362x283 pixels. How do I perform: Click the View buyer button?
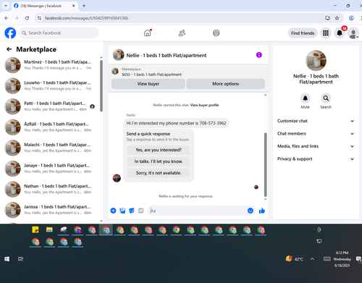pos(148,84)
